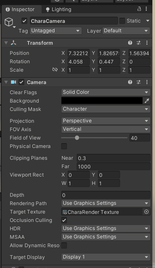The height and width of the screenshot is (268, 155).
Task: Click the black Background color swatch
Action: [102, 101]
